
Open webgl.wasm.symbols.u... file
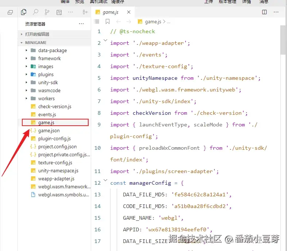54,195
